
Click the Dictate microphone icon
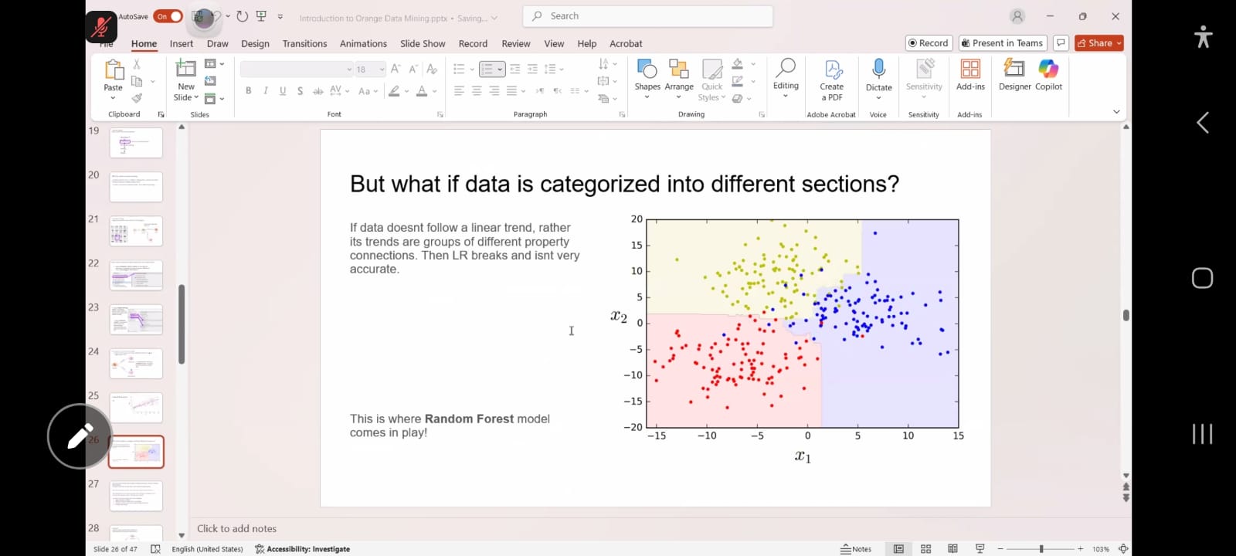878,69
